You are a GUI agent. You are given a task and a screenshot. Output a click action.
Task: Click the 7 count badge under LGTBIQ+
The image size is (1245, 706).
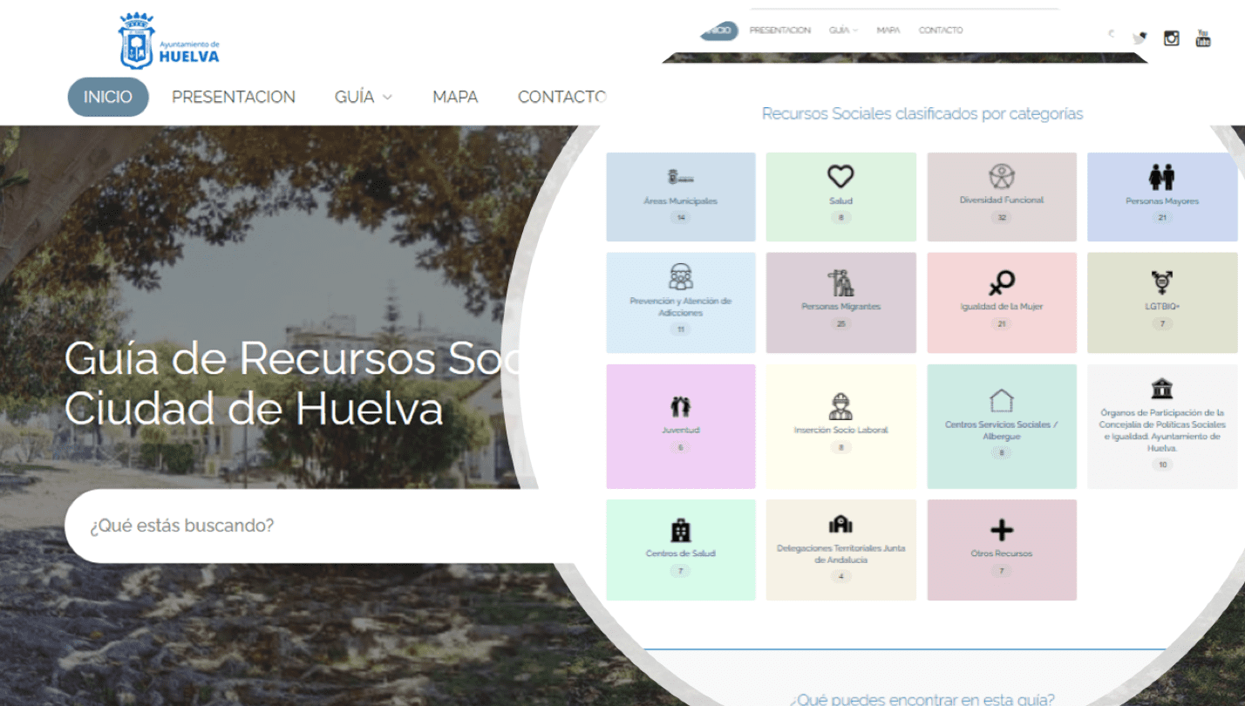[1162, 324]
